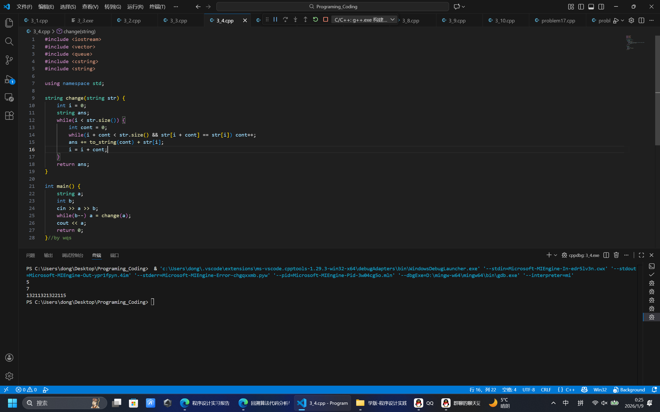Screen dimensions: 660x412
Task: Open the Explorer view in activity bar
Action: pyautogui.click(x=9, y=23)
